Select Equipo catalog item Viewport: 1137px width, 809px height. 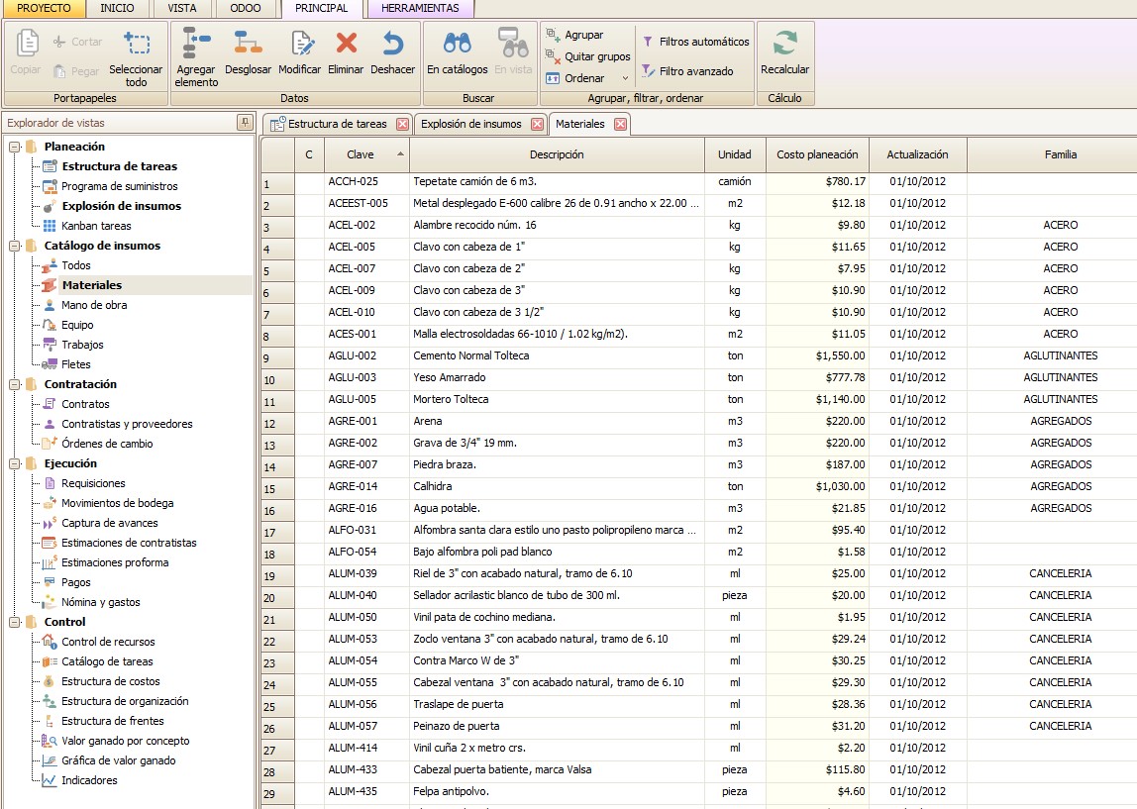pos(77,325)
